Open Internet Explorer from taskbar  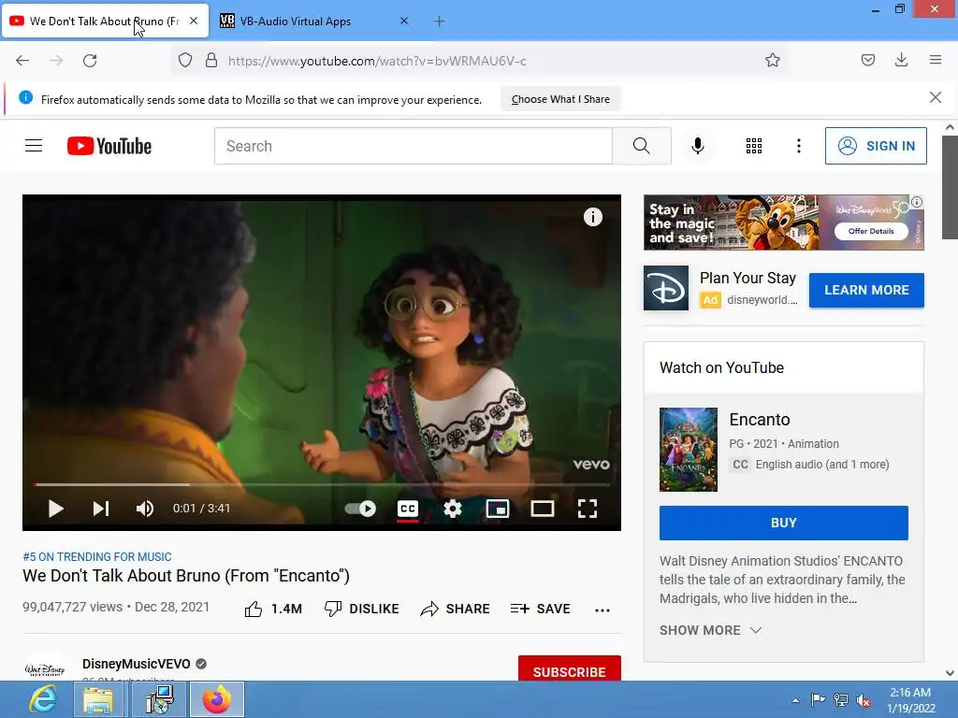tap(43, 699)
